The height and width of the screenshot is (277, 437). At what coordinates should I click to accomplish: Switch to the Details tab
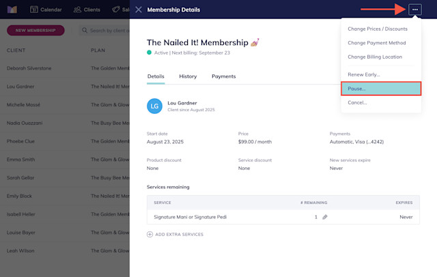(156, 76)
